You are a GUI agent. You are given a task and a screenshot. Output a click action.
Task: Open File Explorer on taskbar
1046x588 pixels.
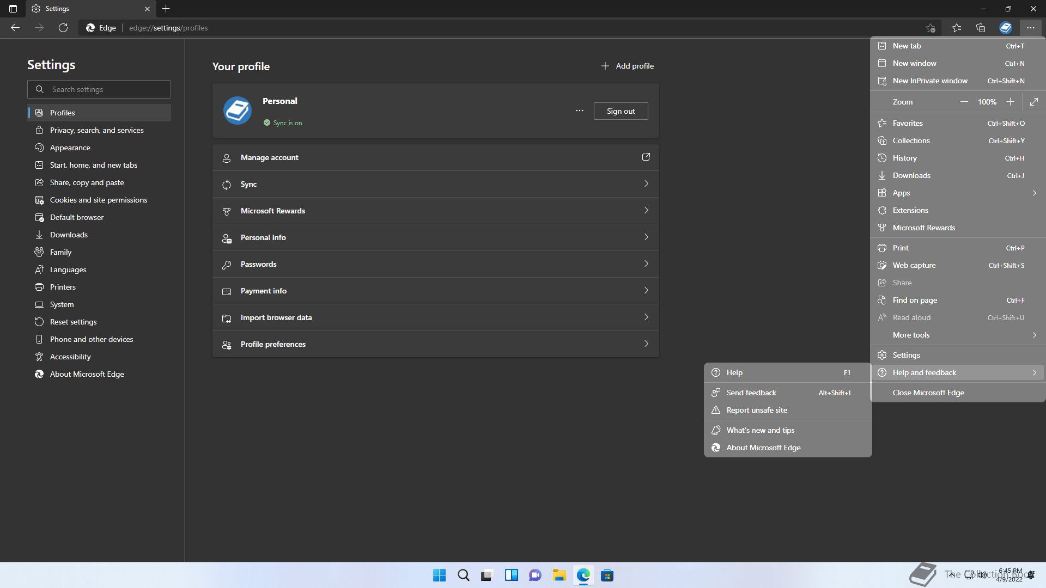pyautogui.click(x=559, y=575)
